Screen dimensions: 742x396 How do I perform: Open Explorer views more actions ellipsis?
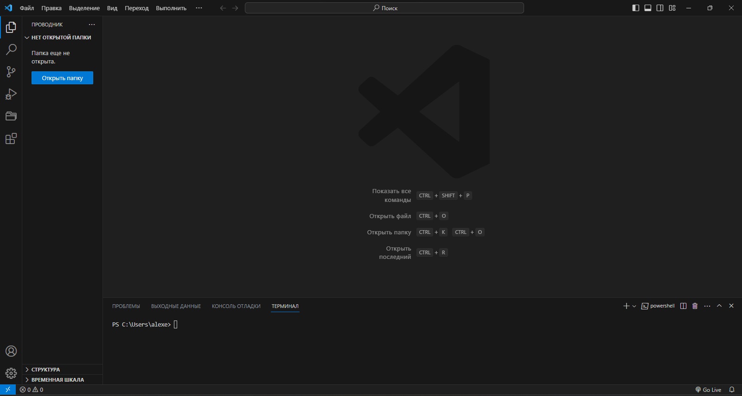[92, 25]
